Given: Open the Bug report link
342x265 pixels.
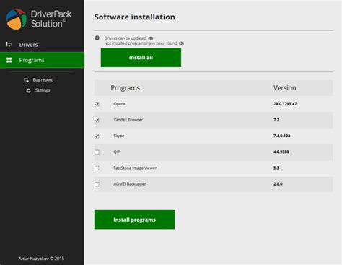Looking at the screenshot, I should click(43, 80).
